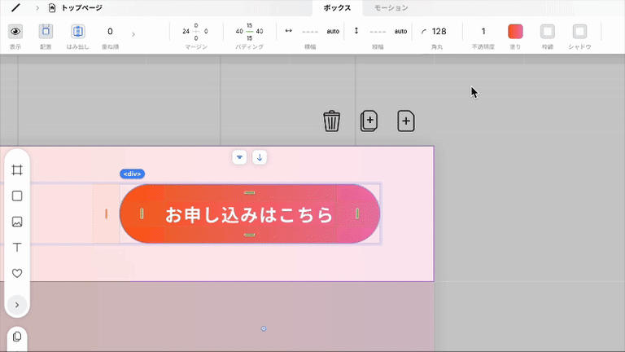Select the <div> tag label

pos(132,174)
